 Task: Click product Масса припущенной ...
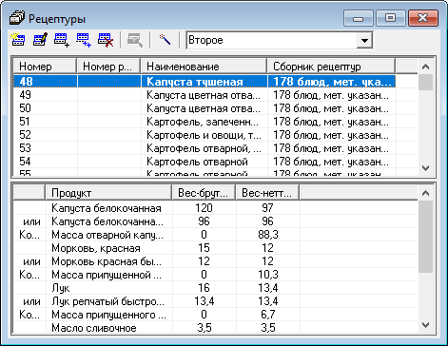[107, 275]
